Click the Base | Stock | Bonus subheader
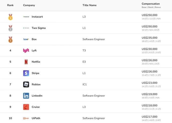 point(151,7)
